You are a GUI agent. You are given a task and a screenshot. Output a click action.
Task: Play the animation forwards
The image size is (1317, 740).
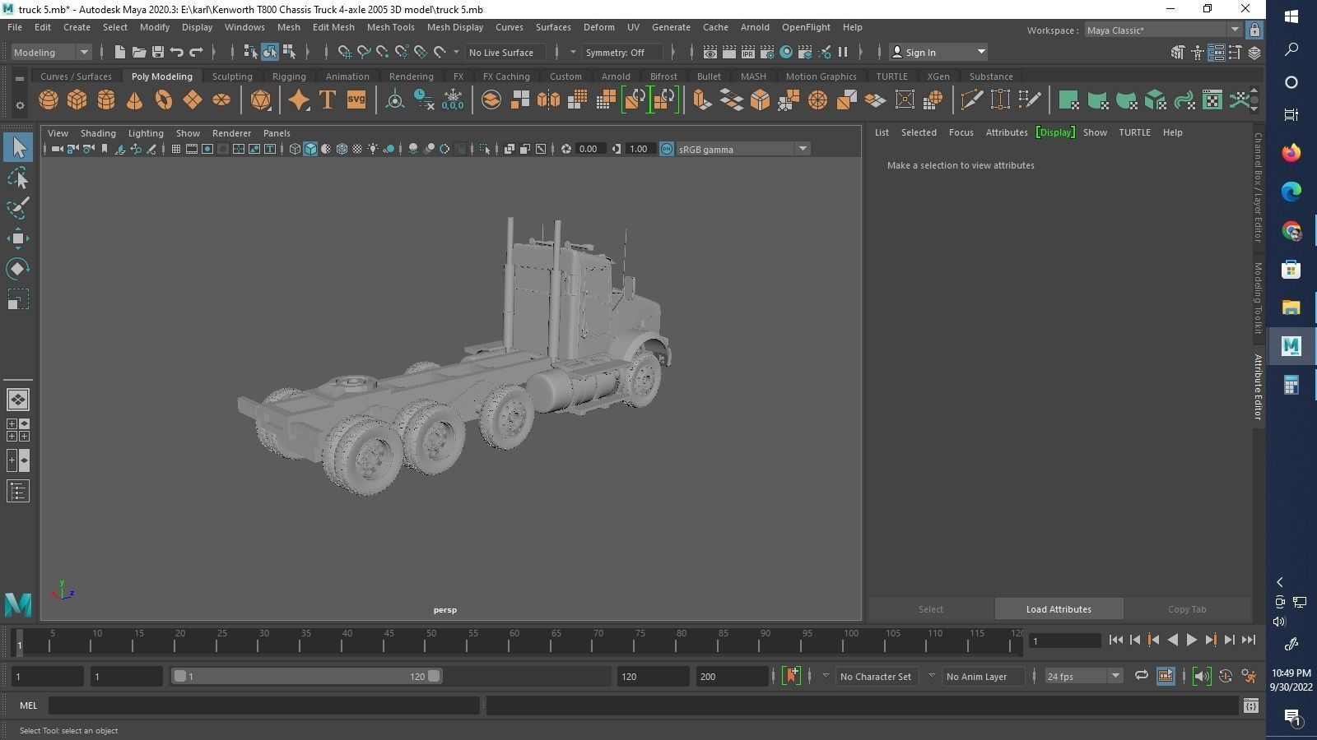pyautogui.click(x=1191, y=640)
